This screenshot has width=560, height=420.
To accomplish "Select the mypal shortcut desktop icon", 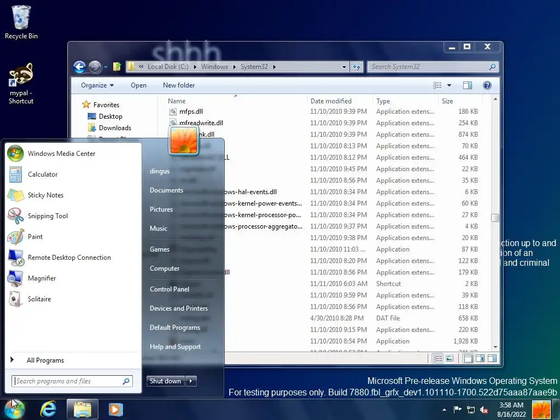I will click(x=21, y=84).
